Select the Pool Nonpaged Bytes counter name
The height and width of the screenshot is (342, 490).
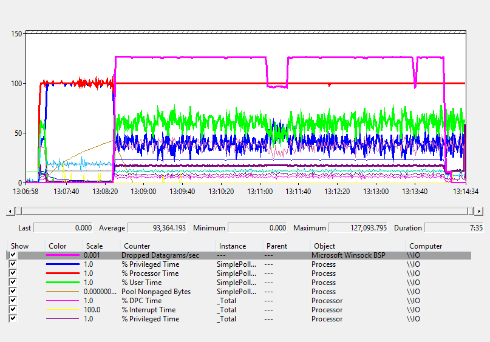click(156, 292)
